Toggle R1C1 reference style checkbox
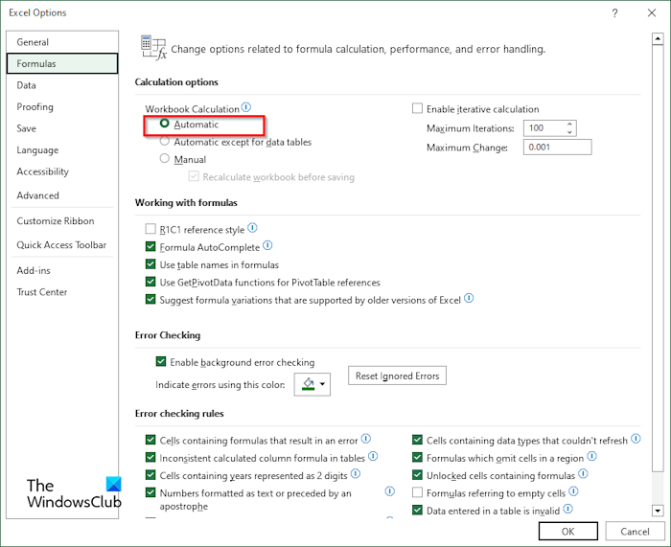 tap(150, 230)
